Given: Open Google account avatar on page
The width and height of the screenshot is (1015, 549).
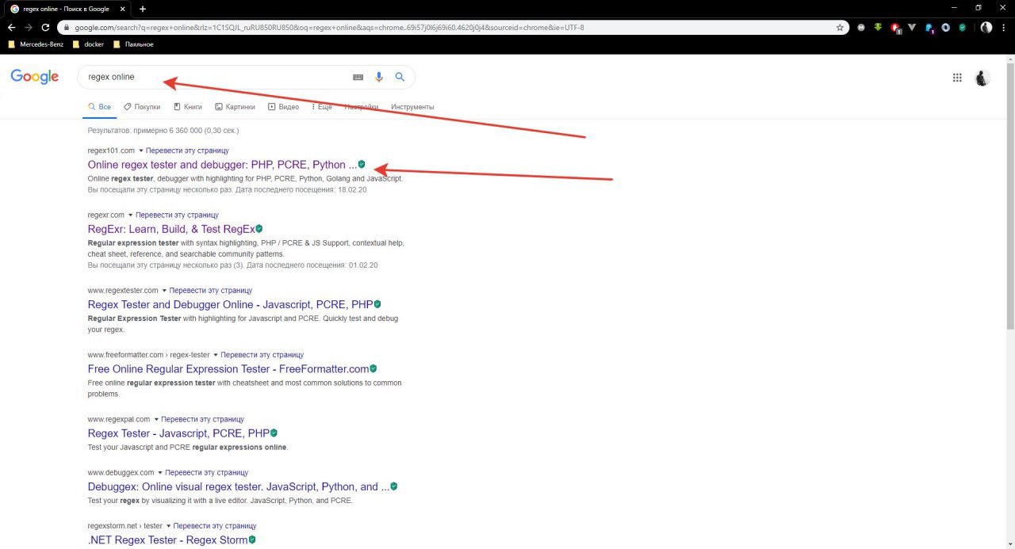Looking at the screenshot, I should (x=982, y=78).
